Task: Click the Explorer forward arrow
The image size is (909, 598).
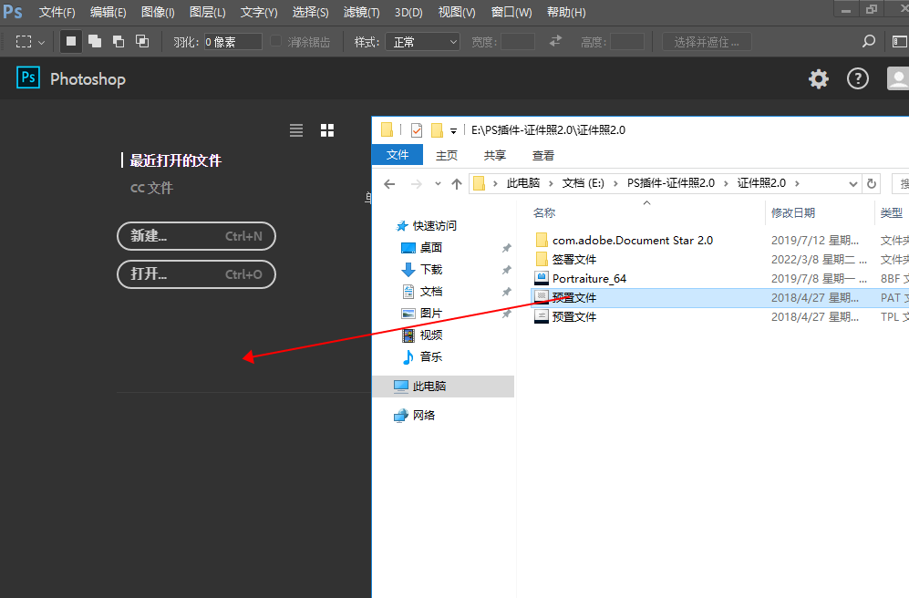Action: coord(417,184)
